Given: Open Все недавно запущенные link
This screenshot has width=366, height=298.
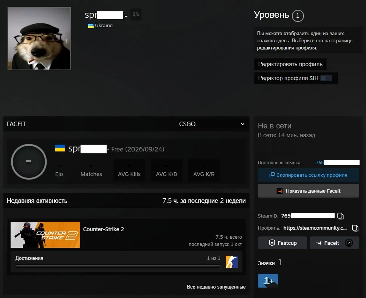Looking at the screenshot, I should pos(216,287).
